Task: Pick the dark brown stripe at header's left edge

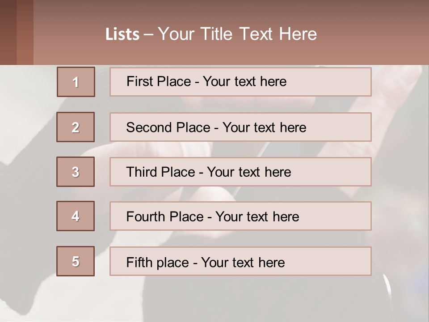Action: click(8, 32)
